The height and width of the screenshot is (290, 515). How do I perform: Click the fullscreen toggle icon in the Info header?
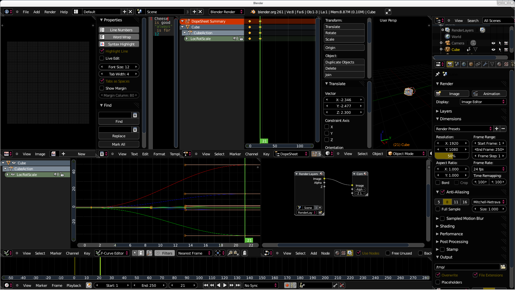click(x=388, y=12)
